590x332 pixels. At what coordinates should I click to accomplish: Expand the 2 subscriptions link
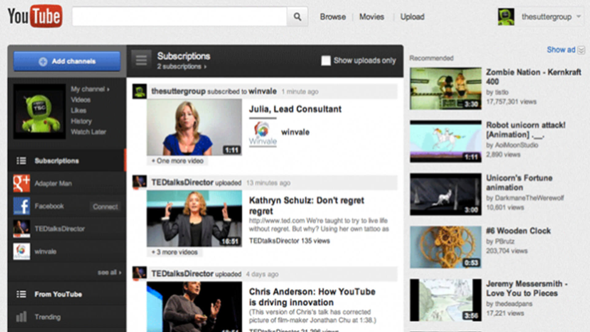[182, 66]
